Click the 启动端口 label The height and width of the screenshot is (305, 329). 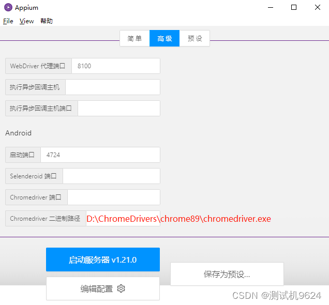22,155
